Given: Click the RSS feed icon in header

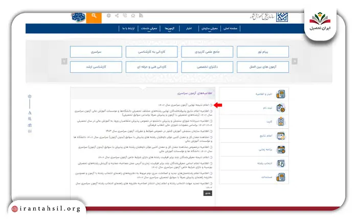Looking at the screenshot, I should coord(141,15).
